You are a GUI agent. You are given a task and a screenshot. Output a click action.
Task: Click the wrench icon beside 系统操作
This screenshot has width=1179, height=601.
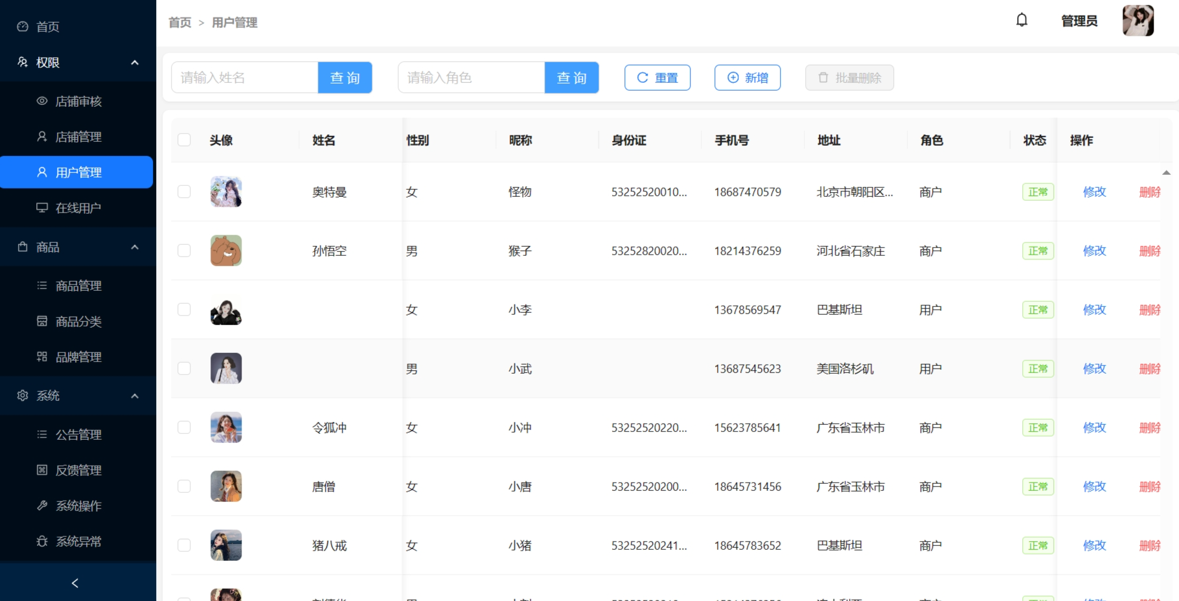pyautogui.click(x=42, y=506)
